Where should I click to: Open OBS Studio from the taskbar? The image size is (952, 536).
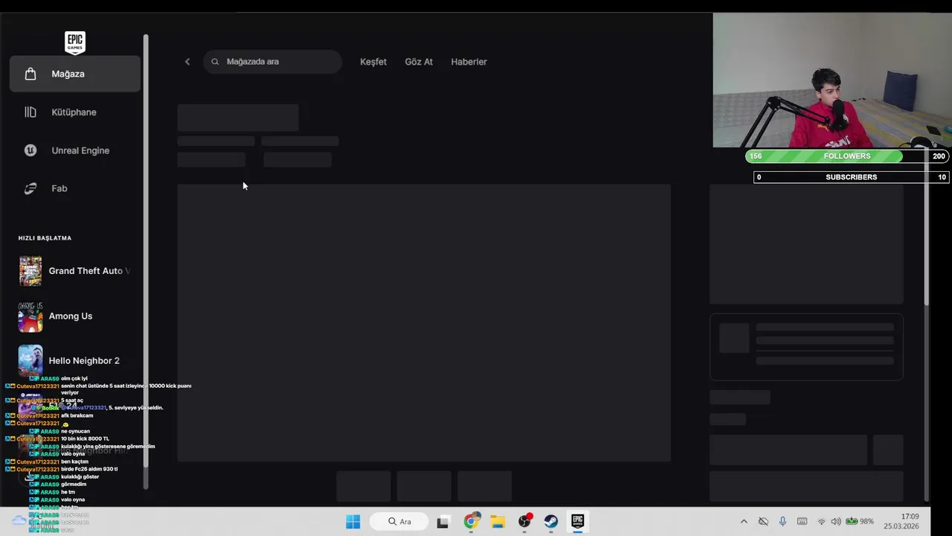[524, 522]
